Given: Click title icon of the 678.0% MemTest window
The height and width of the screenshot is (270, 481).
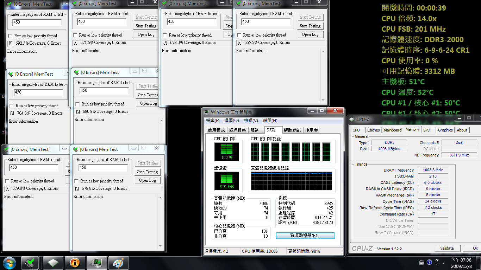Looking at the screenshot, I should pos(164,4).
